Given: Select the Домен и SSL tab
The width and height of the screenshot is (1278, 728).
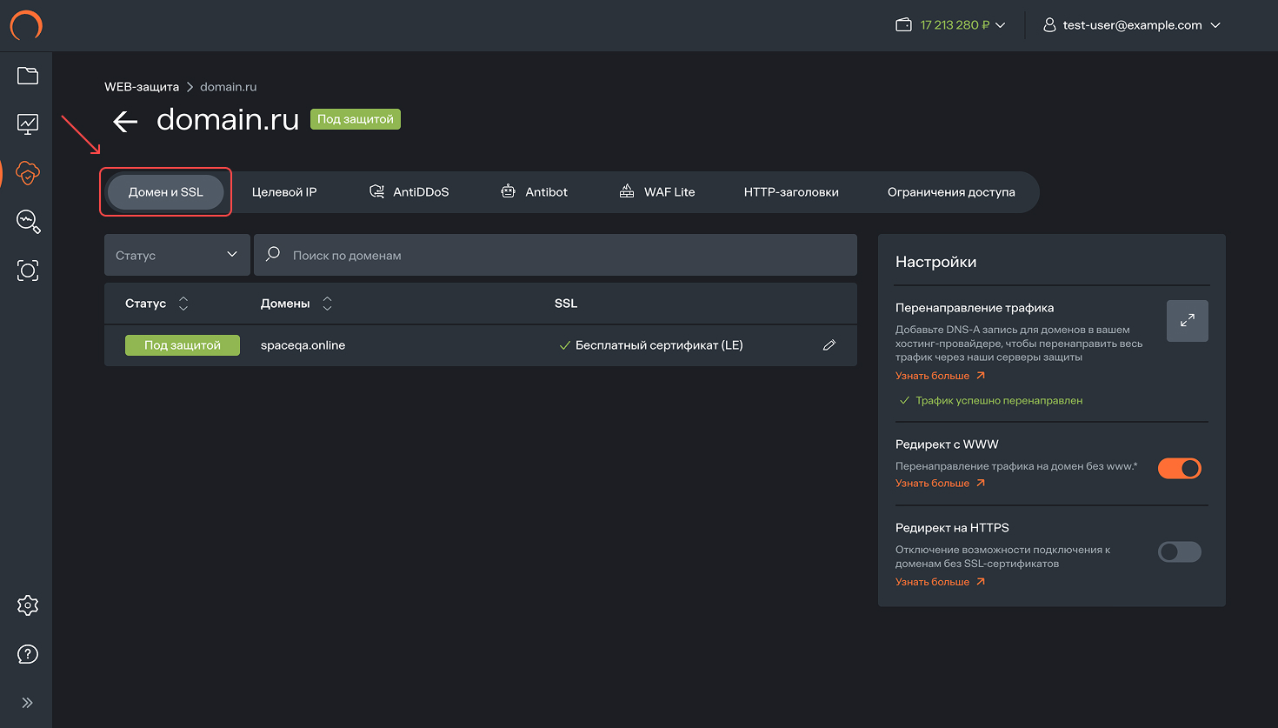Looking at the screenshot, I should tap(166, 192).
